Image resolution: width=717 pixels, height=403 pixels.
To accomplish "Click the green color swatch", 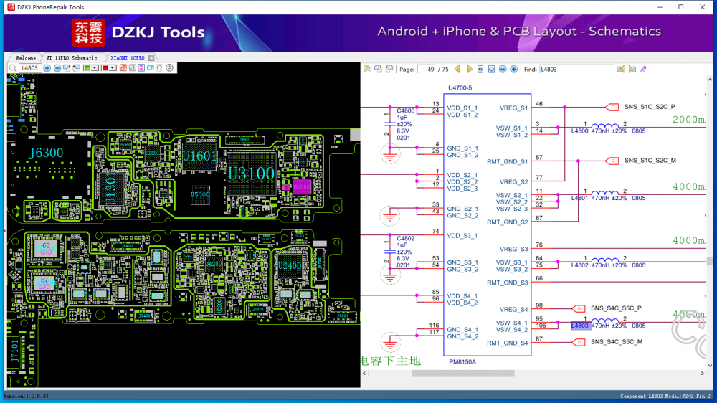I will tap(87, 67).
